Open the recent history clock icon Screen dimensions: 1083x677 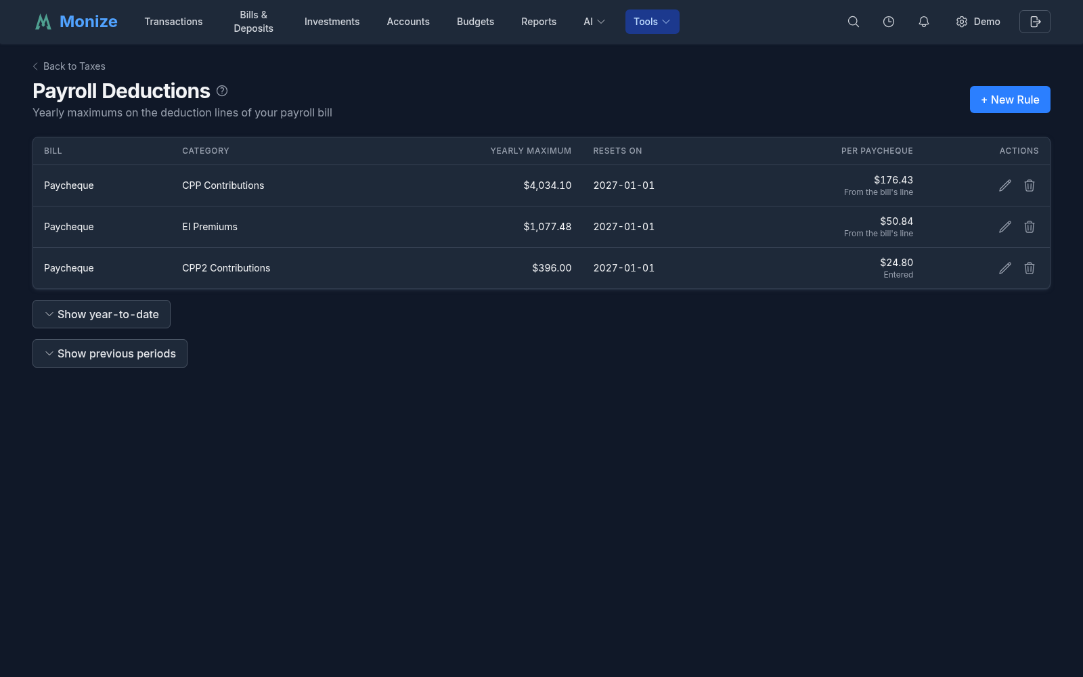[889, 22]
